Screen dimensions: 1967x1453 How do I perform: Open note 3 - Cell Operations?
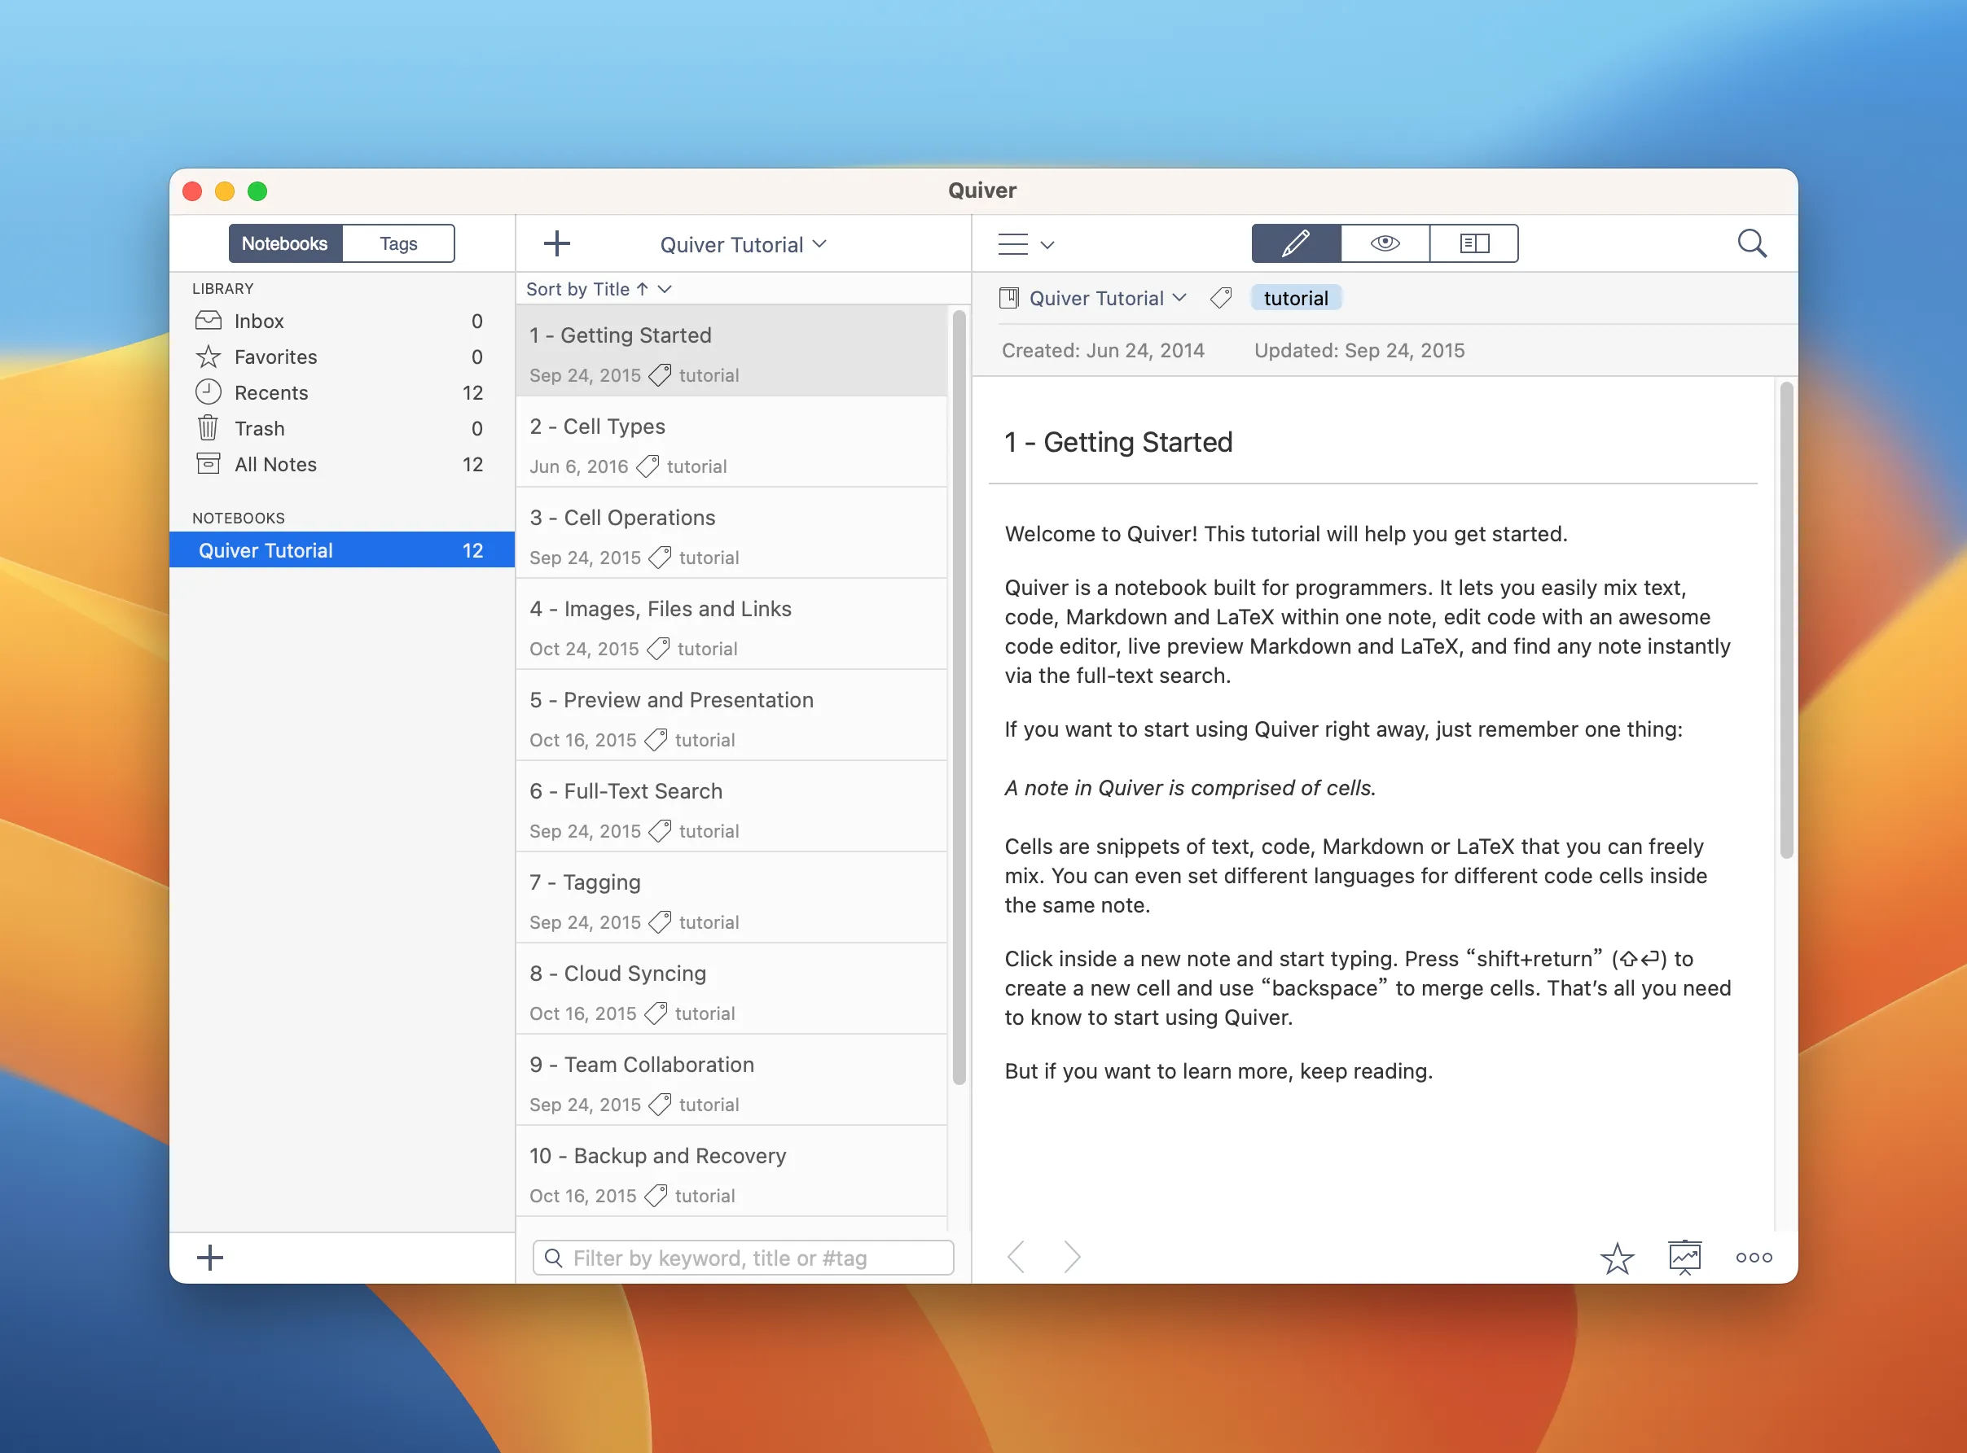pyautogui.click(x=731, y=535)
